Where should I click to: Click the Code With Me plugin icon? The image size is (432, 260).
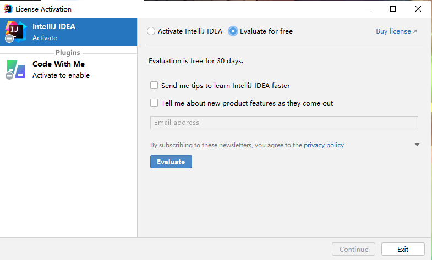(16, 69)
